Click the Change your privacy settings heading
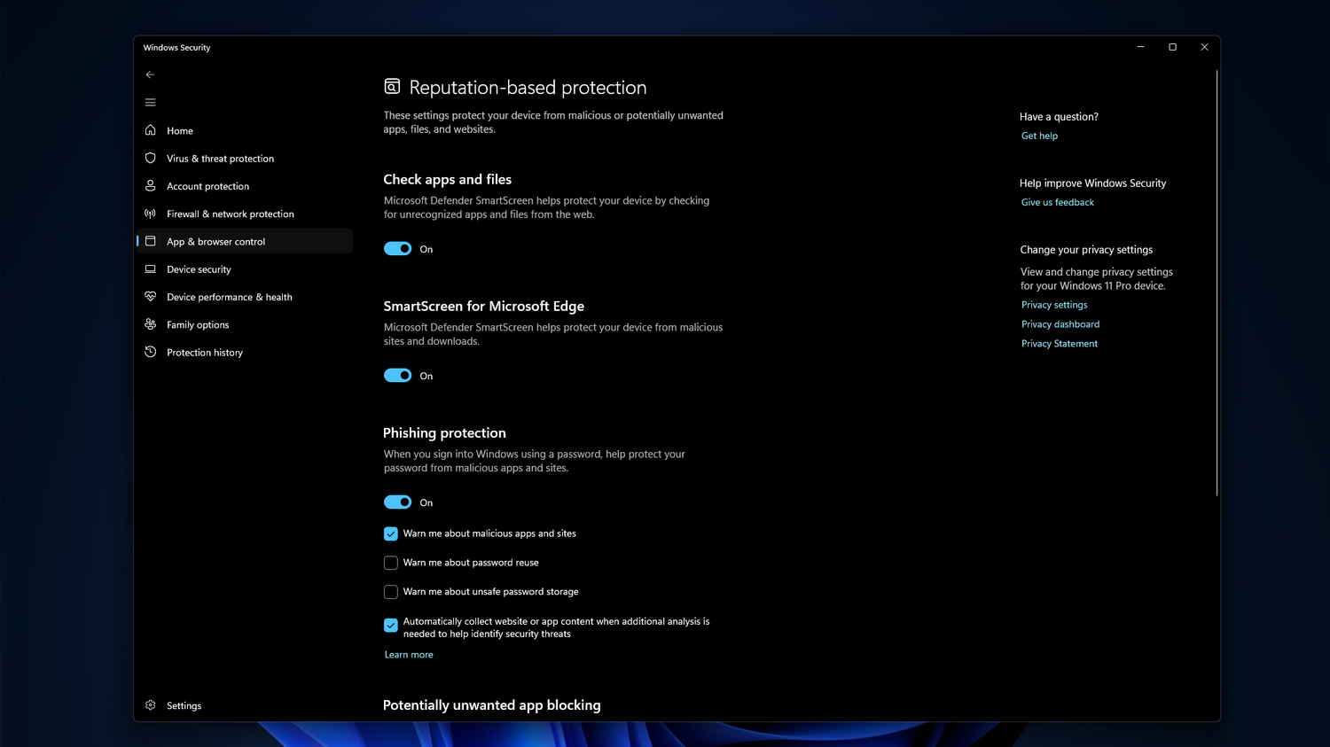 1086,250
